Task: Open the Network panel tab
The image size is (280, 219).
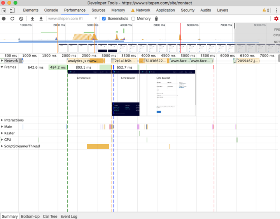Action: tap(141, 10)
